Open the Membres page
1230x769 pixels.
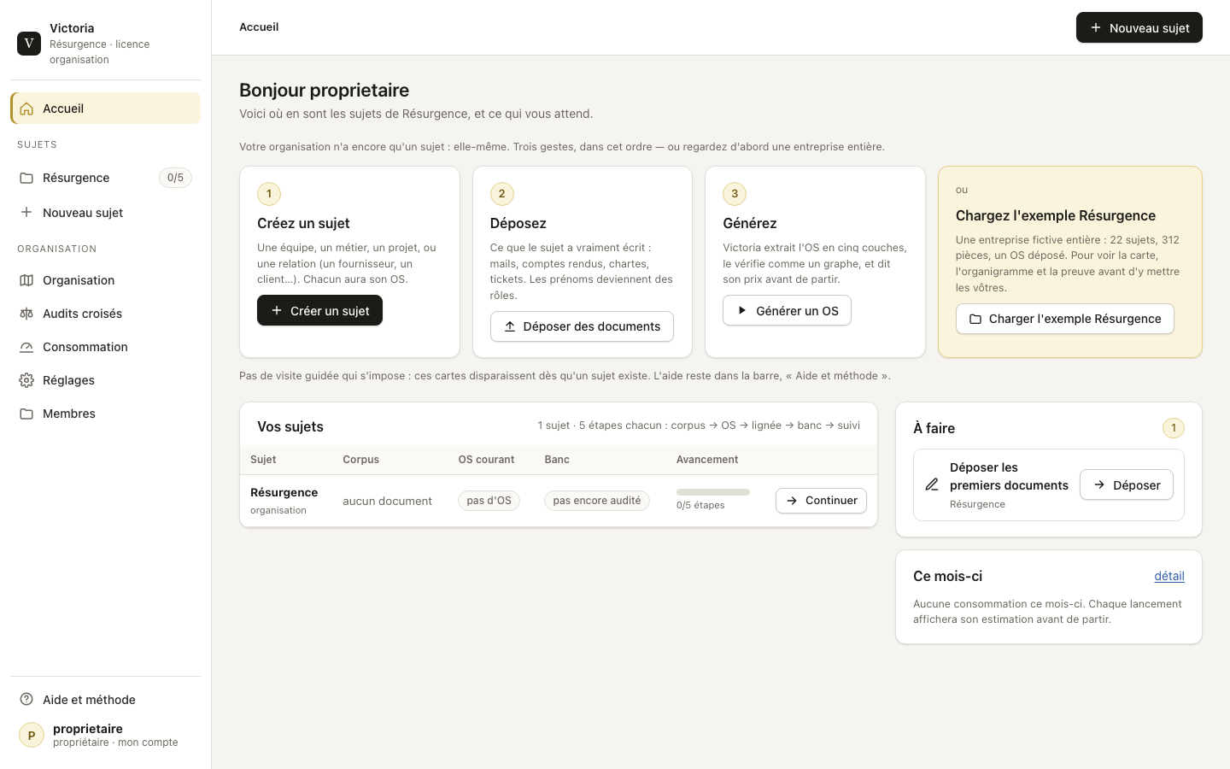click(106, 414)
